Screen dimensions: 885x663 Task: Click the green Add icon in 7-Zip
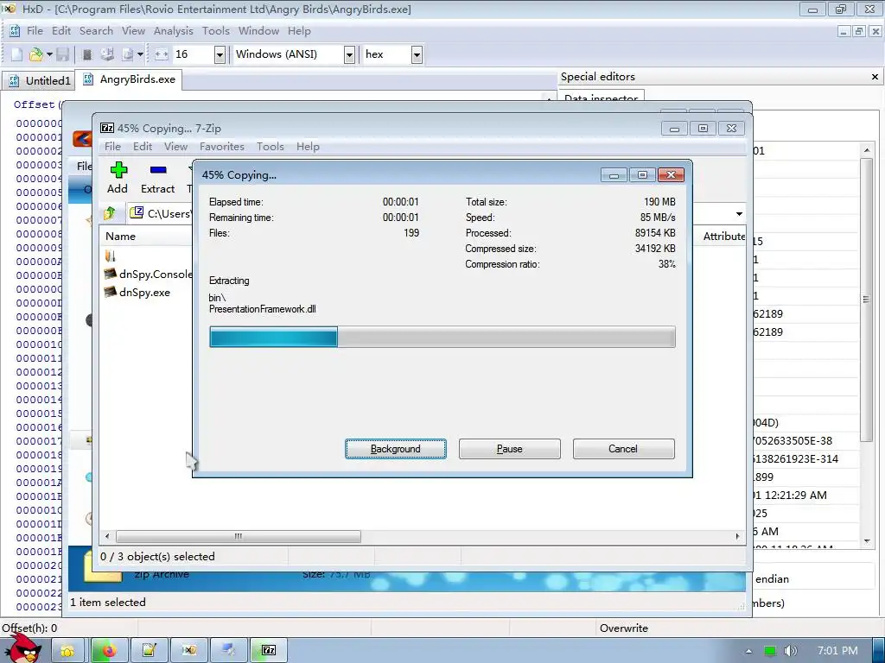click(118, 170)
